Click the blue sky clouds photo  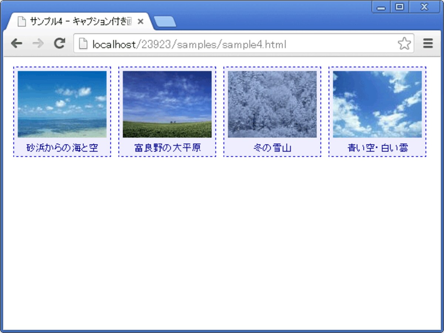377,104
